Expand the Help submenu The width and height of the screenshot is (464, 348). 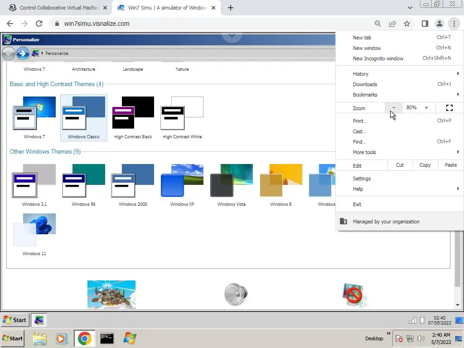pos(400,189)
